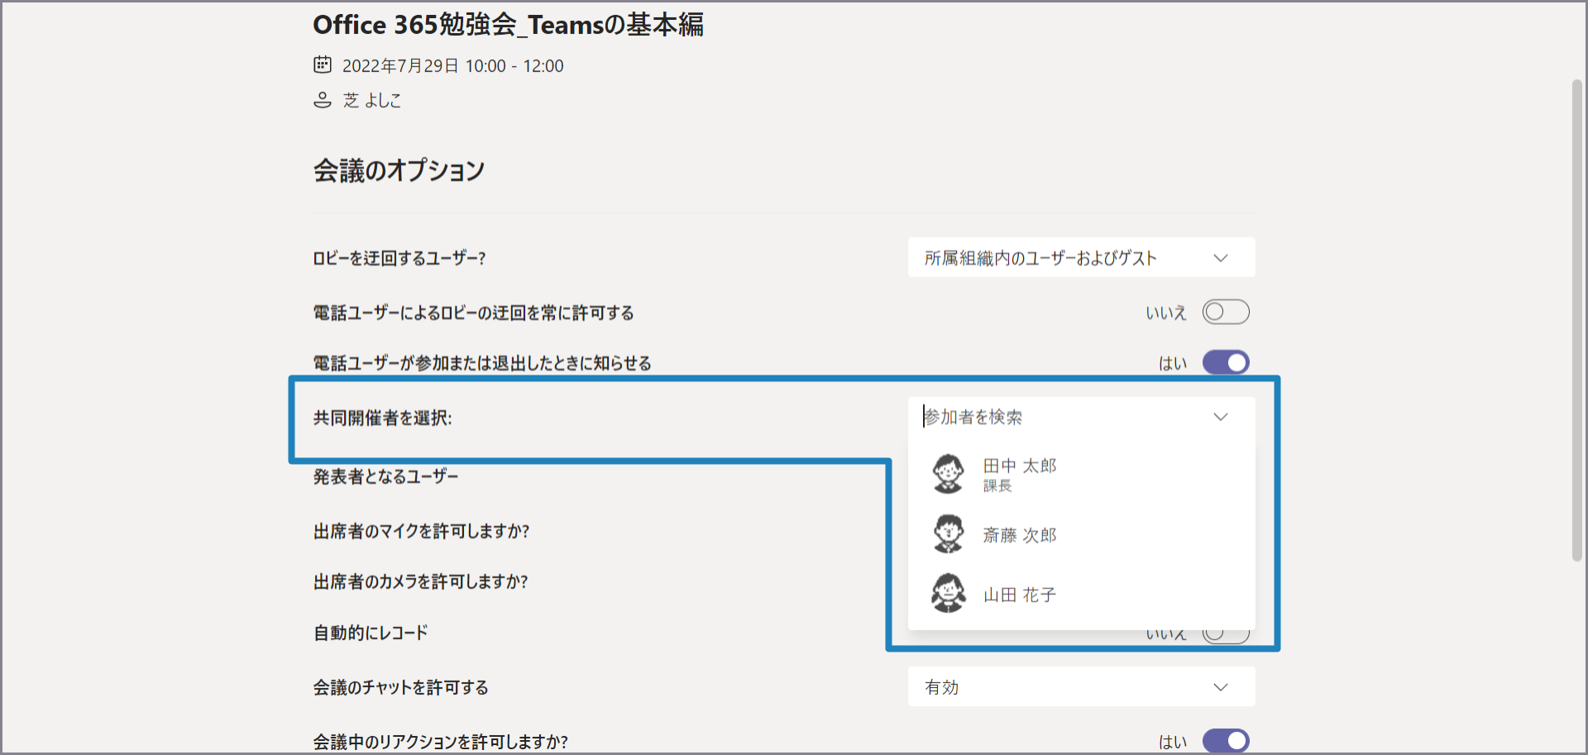Click the 出席者のカメラを許可しますか? label
1588x755 pixels.
[420, 581]
